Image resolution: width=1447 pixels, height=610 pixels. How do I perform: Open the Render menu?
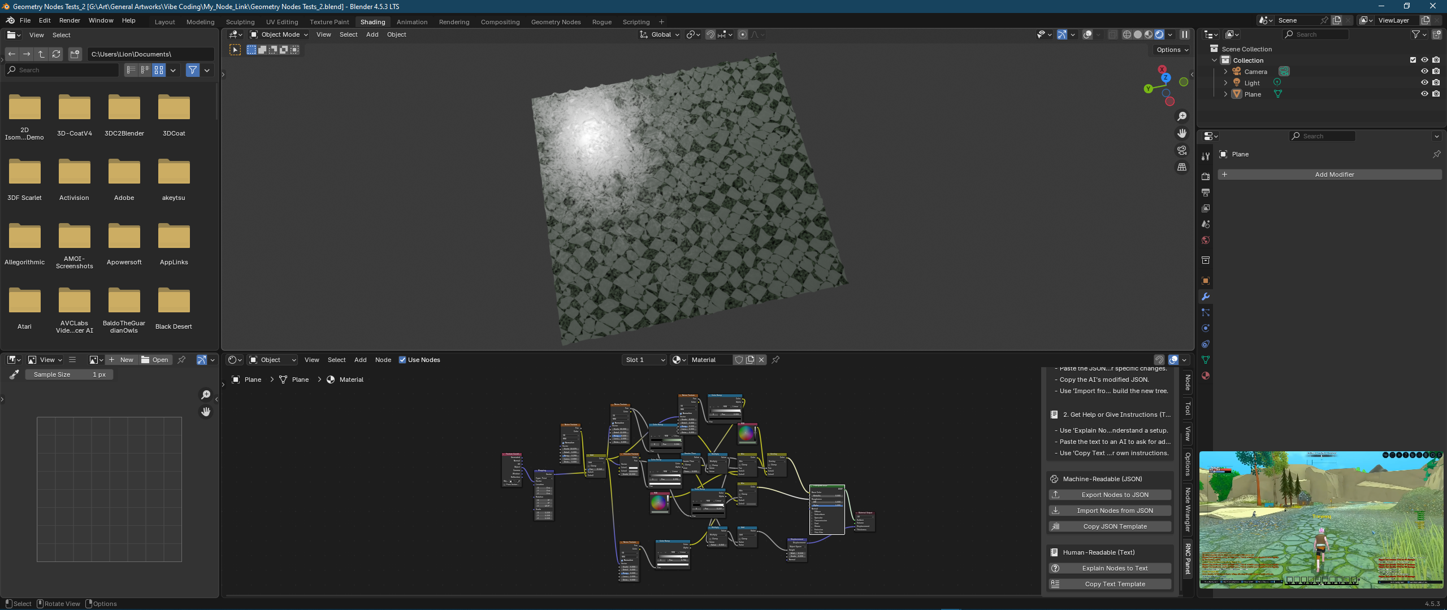coord(70,20)
